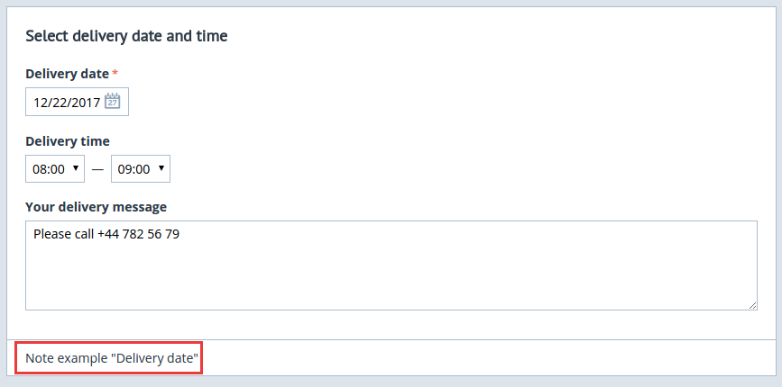Place cursor in "Please call +44 782 56 79"

tap(106, 234)
